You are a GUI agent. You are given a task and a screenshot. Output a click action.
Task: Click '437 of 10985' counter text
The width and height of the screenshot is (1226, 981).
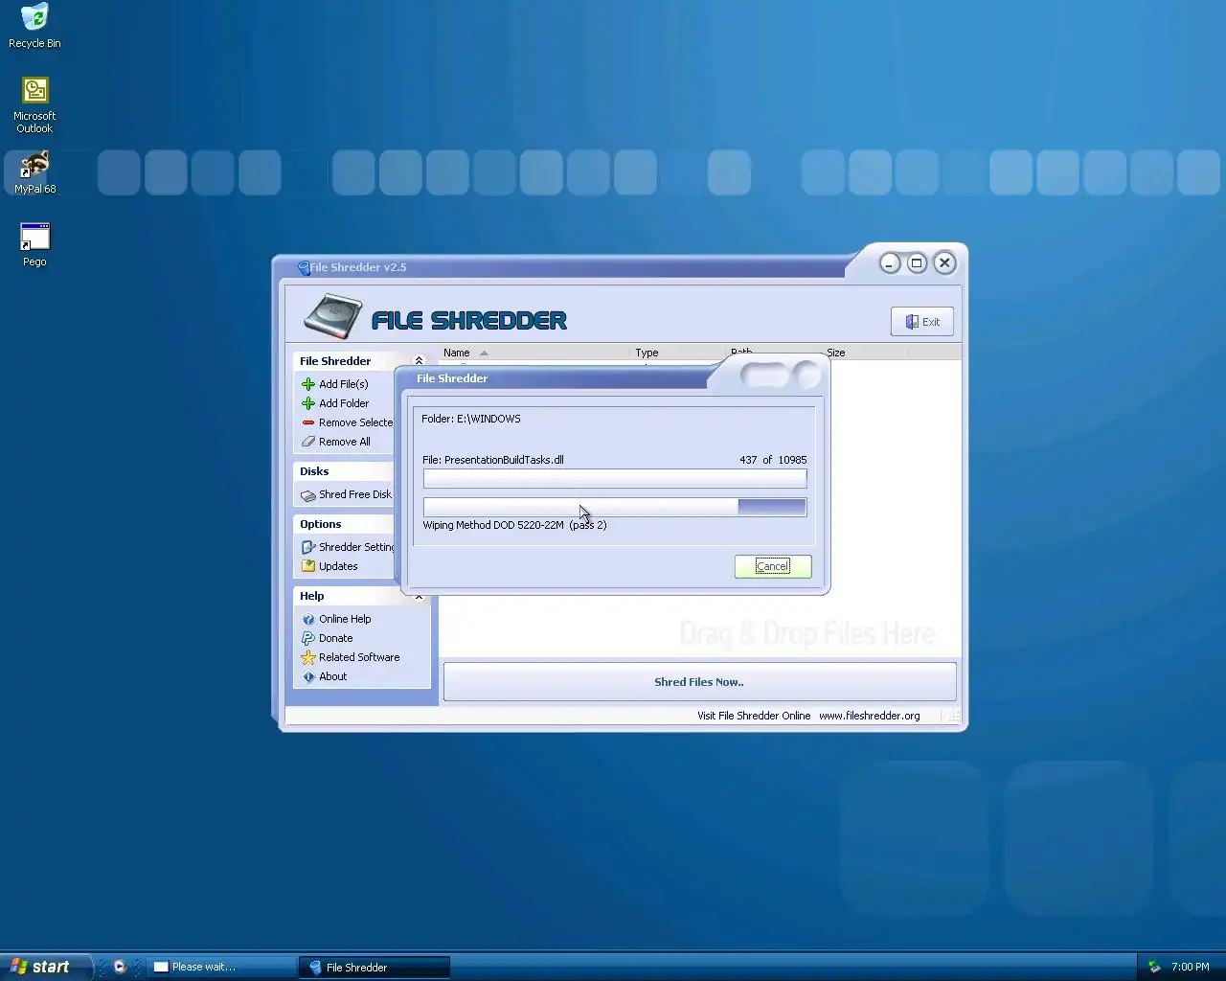[x=773, y=460]
